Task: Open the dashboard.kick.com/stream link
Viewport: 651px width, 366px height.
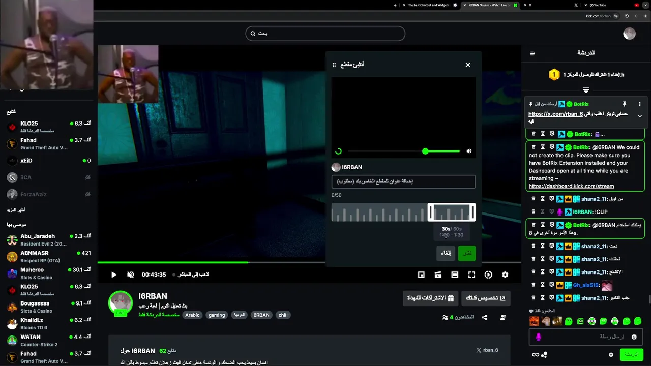Action: pos(571,186)
